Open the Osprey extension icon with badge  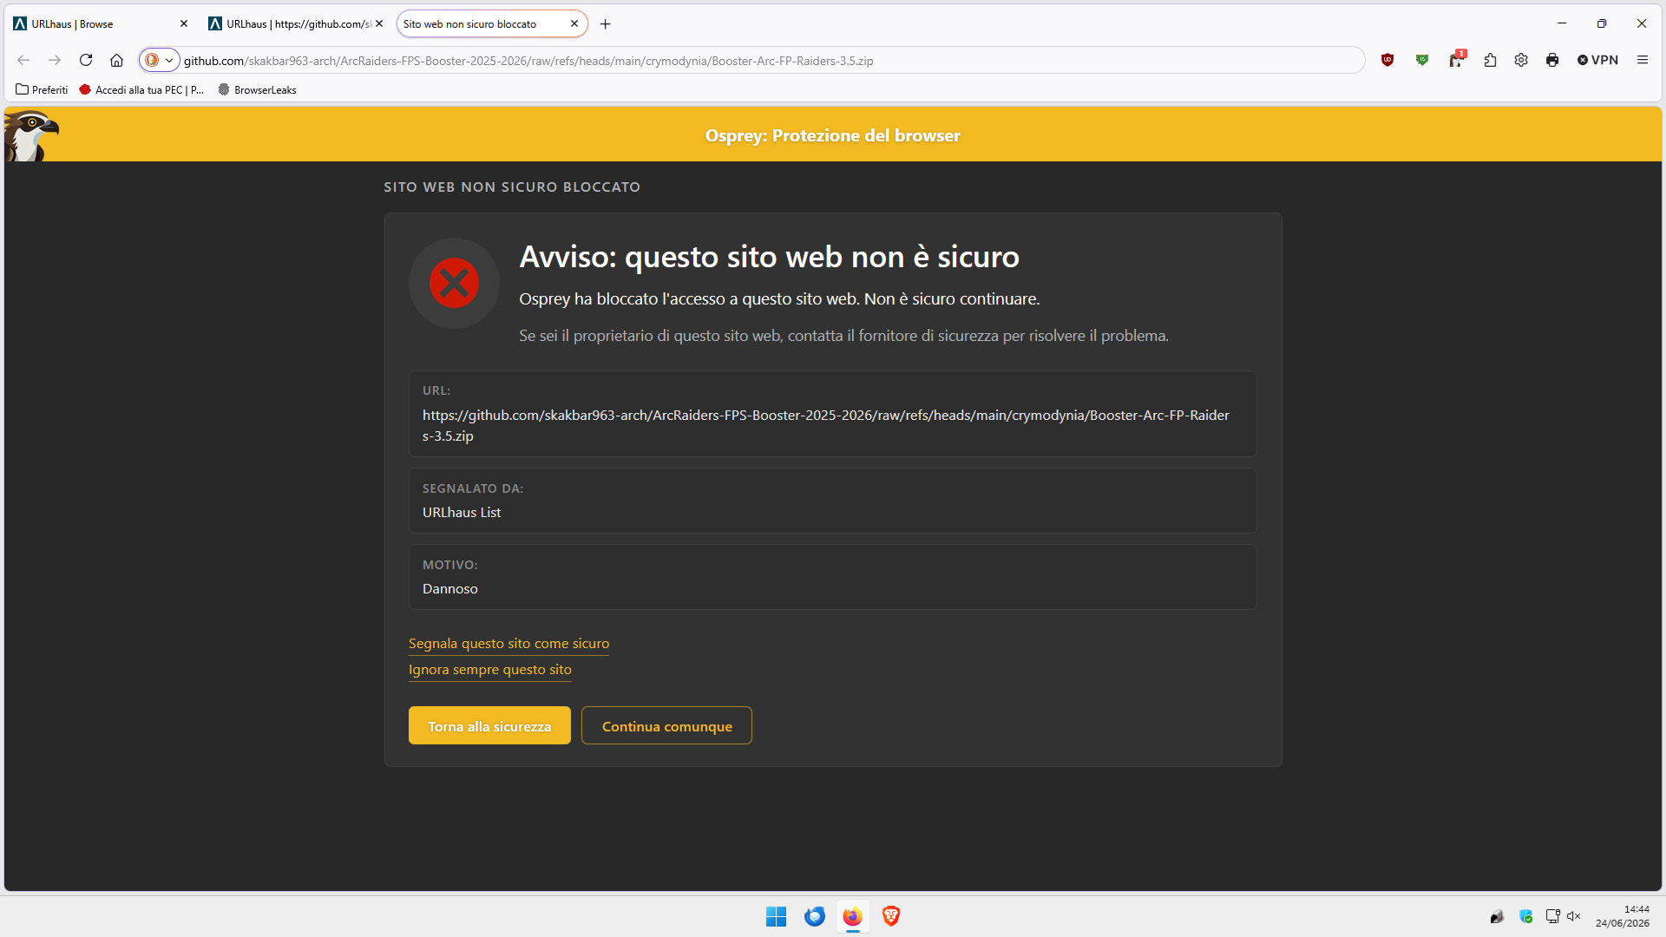1457,59
